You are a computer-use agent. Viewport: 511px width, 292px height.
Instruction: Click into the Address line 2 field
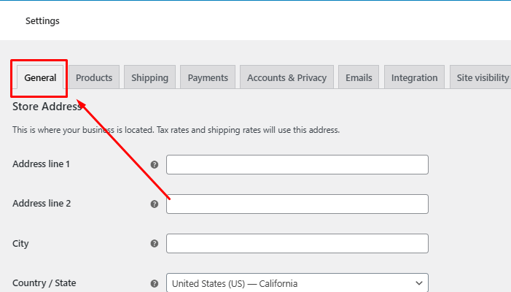(297, 204)
